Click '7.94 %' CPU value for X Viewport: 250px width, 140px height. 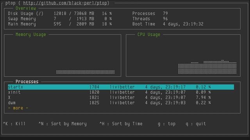(x=203, y=98)
